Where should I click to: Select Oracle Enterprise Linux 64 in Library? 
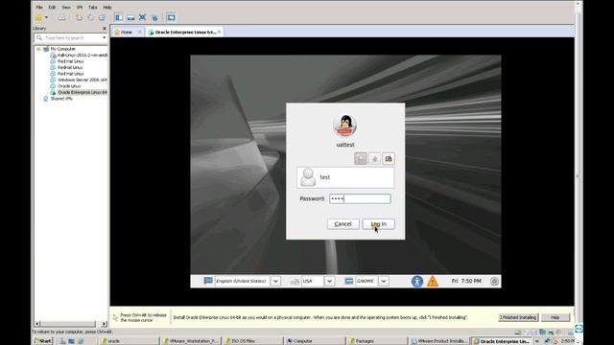point(79,92)
